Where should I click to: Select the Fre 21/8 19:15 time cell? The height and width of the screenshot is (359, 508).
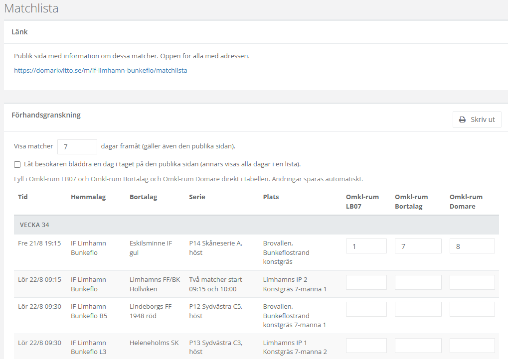pos(39,243)
